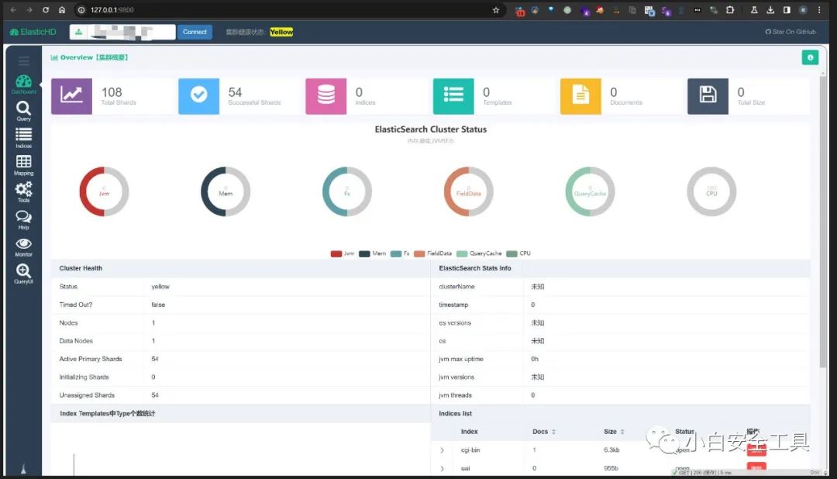Open the browser side panel icon
This screenshot has width=837, height=479.
point(787,10)
